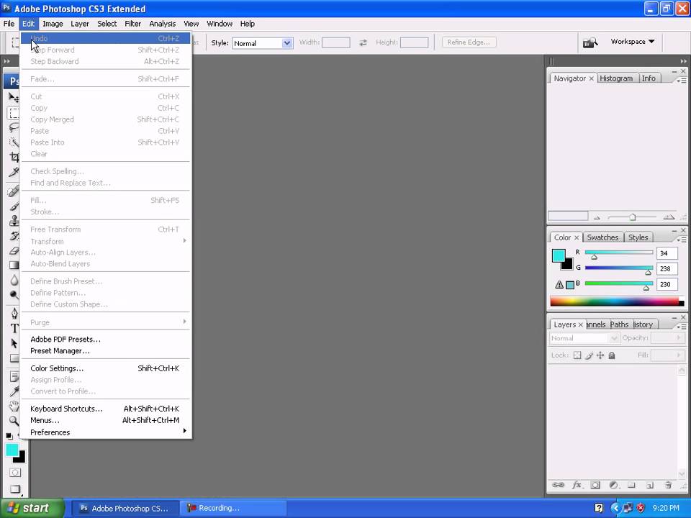The image size is (691, 518).
Task: Click the R red color slider
Action: point(619,253)
